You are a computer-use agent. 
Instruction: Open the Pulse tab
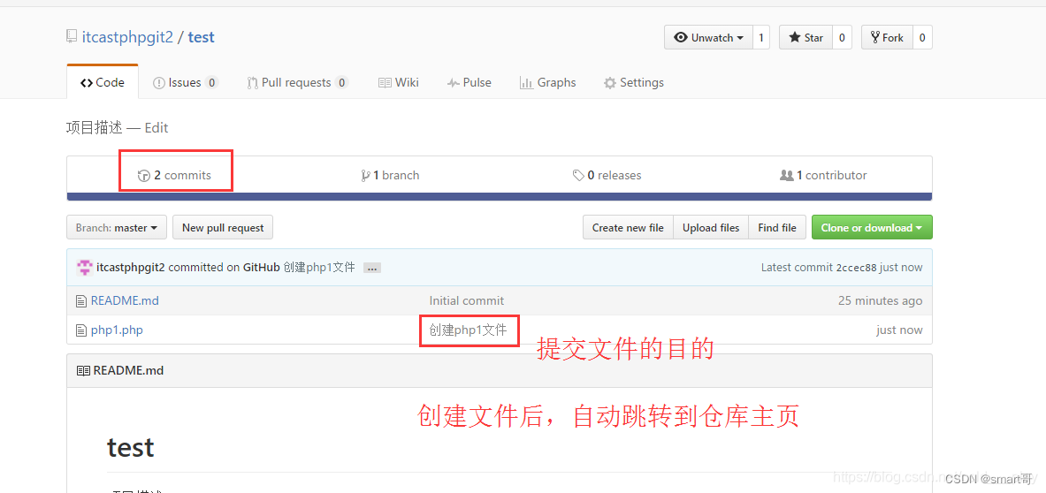pyautogui.click(x=469, y=83)
